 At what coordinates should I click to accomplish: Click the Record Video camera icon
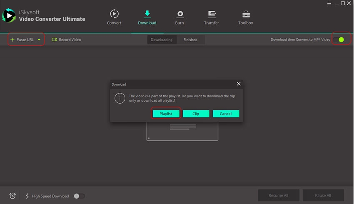pos(55,40)
